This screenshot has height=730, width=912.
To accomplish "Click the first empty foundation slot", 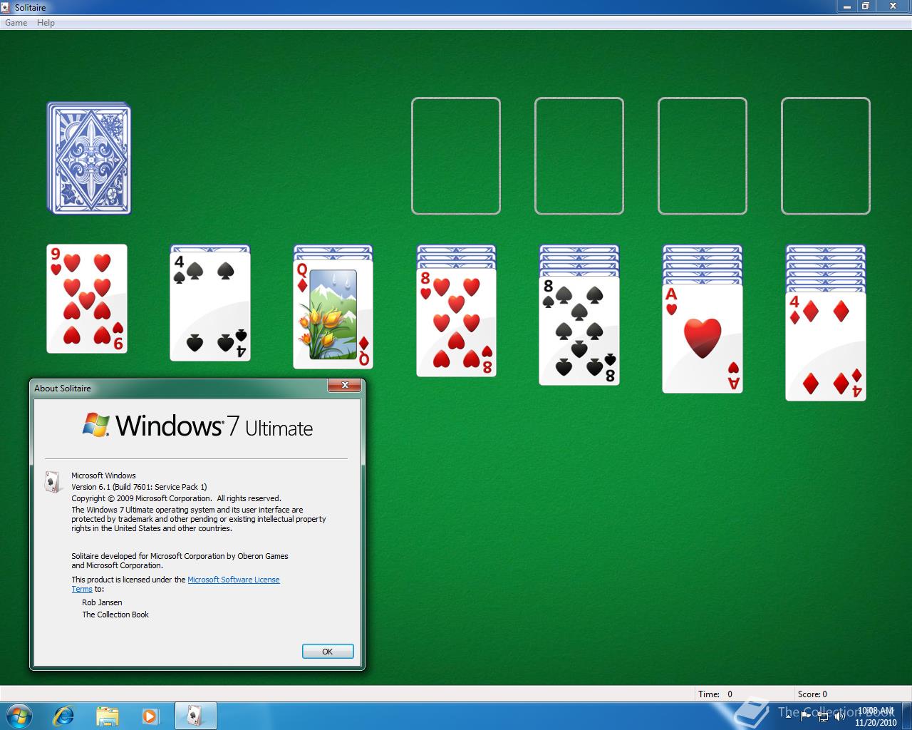I will [x=456, y=156].
